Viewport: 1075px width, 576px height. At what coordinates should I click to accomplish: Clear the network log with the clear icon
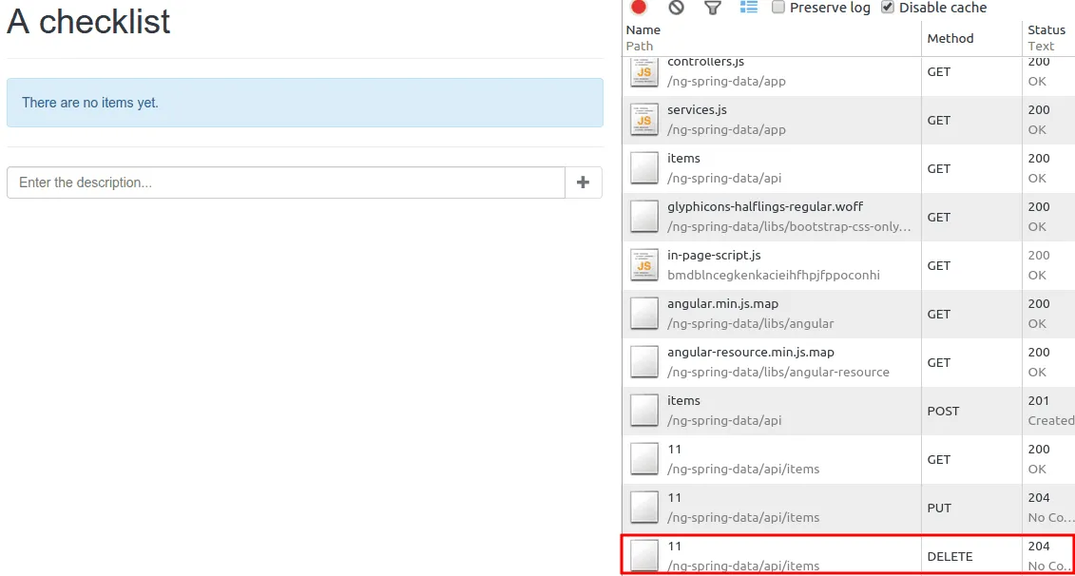click(676, 8)
